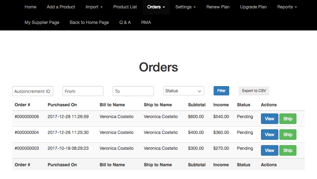Export orders with Export to CSV

coord(254,91)
